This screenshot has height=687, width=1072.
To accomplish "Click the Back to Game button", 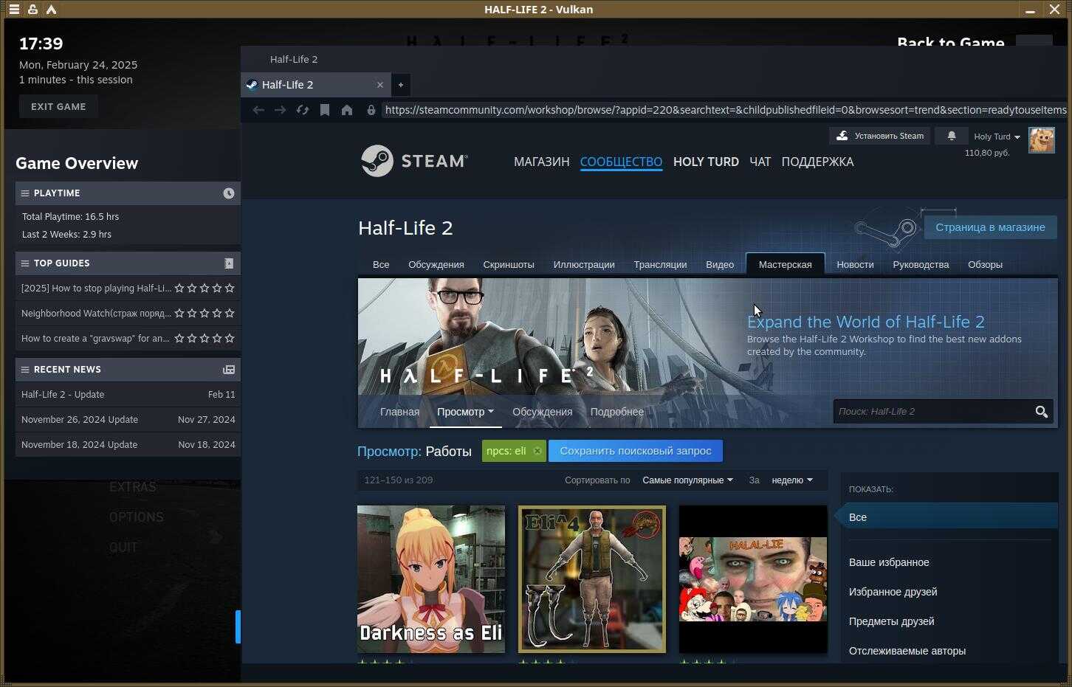I will coord(950,42).
